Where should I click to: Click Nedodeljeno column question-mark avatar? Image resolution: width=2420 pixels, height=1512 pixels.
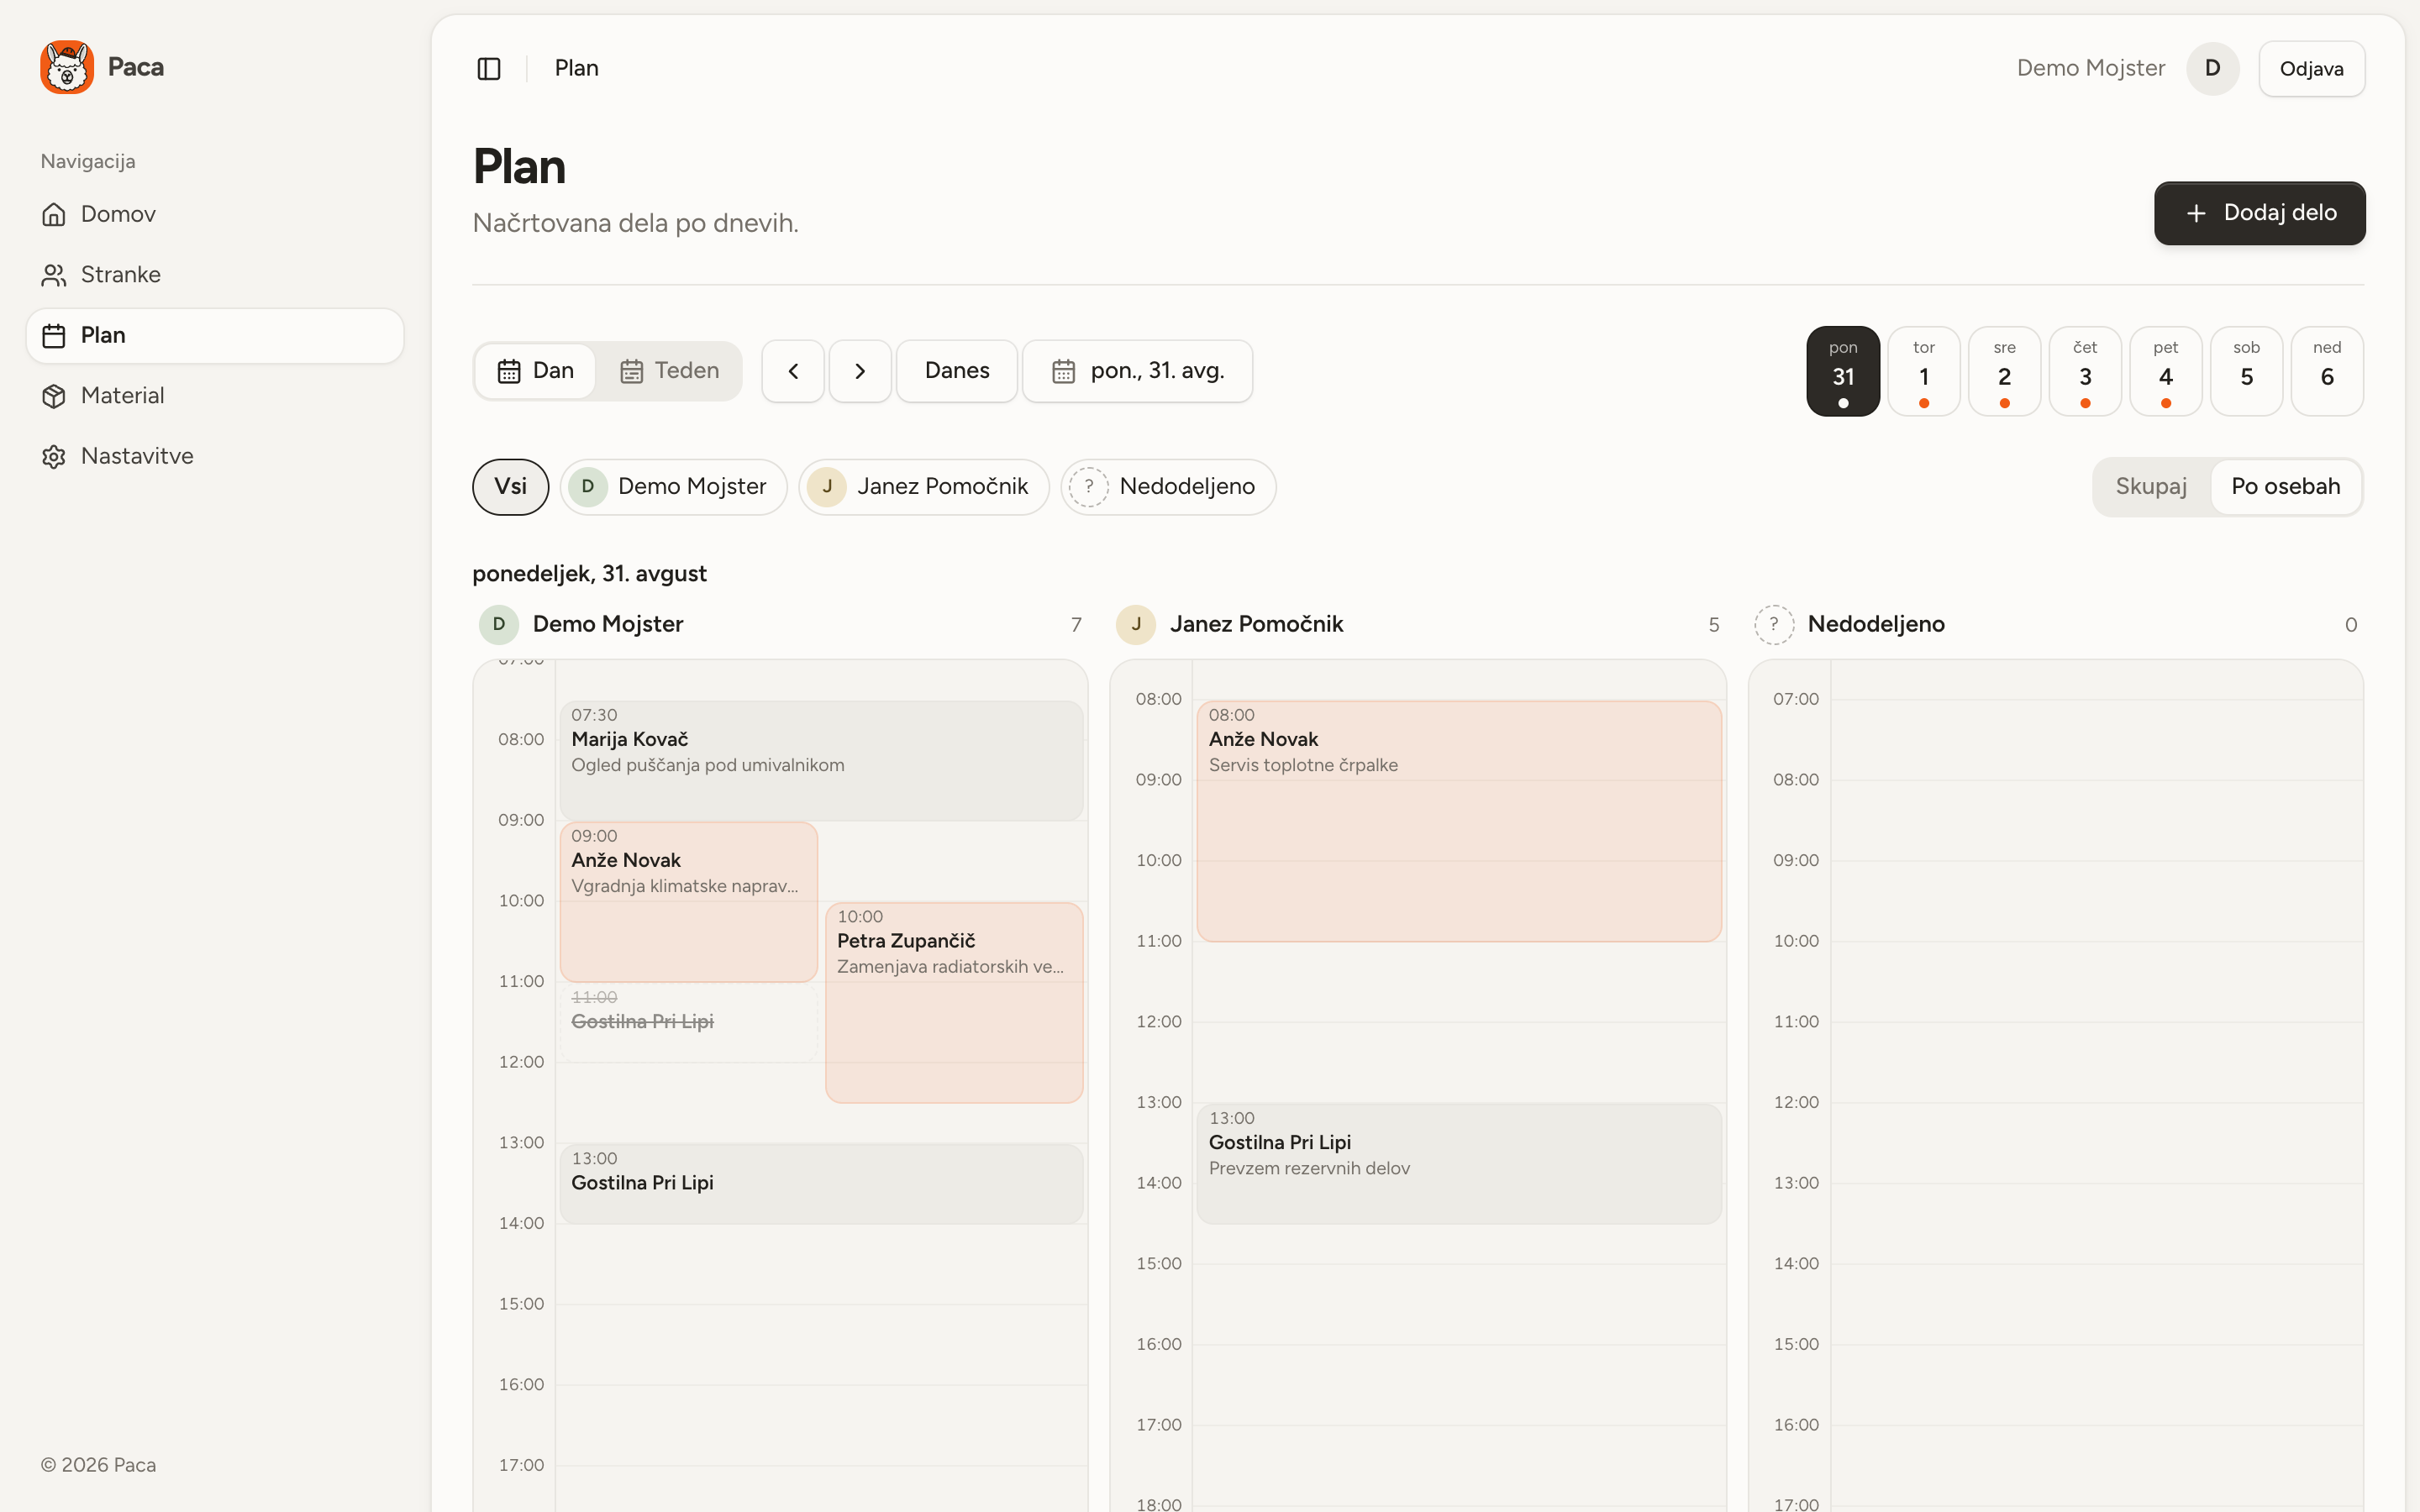(x=1774, y=624)
